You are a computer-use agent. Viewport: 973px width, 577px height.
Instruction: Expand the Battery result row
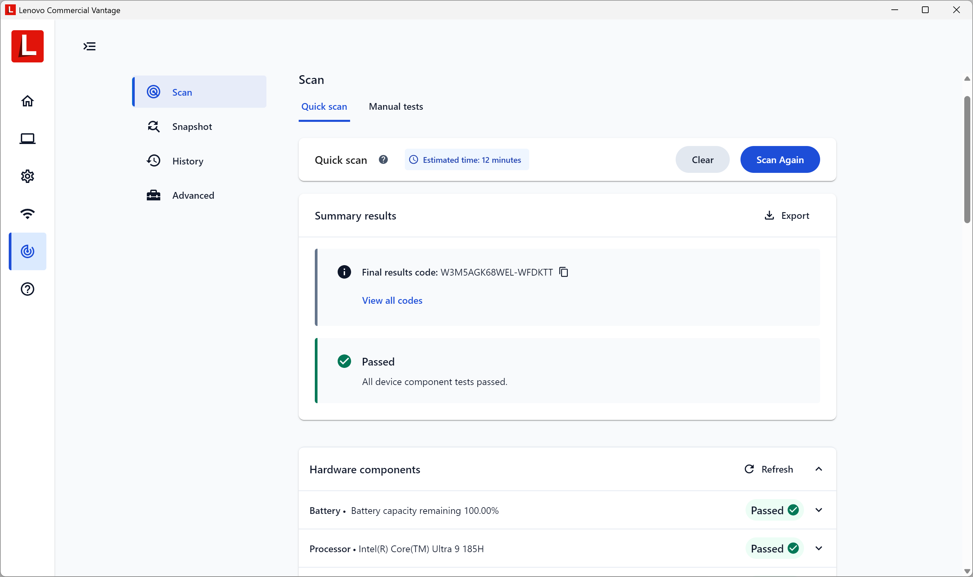[x=818, y=510]
